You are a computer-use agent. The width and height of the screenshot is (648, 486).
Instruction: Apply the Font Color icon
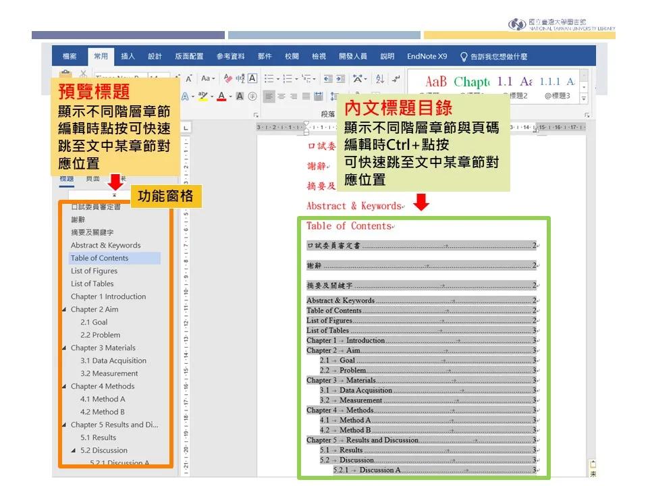point(221,97)
